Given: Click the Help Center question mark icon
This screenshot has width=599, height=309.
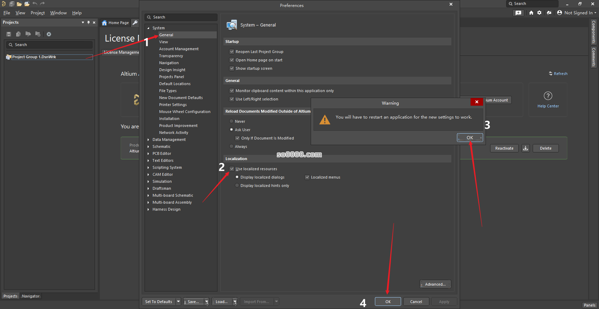Looking at the screenshot, I should (548, 96).
